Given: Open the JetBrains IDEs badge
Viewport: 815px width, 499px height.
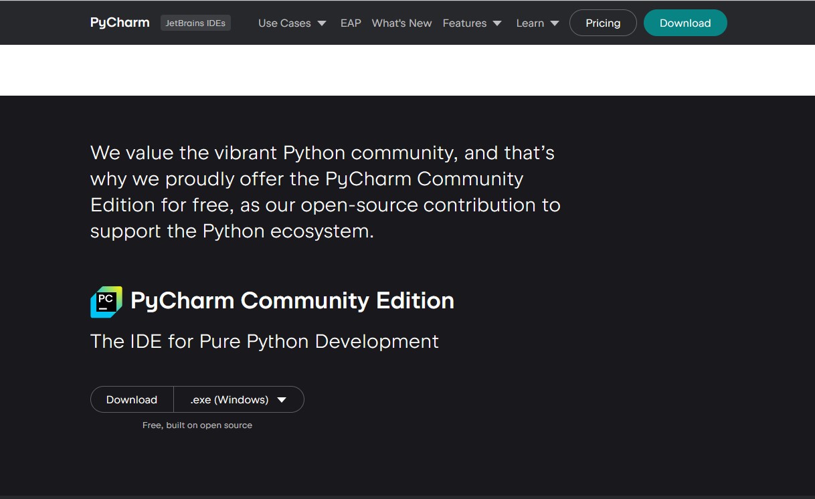Looking at the screenshot, I should point(195,23).
